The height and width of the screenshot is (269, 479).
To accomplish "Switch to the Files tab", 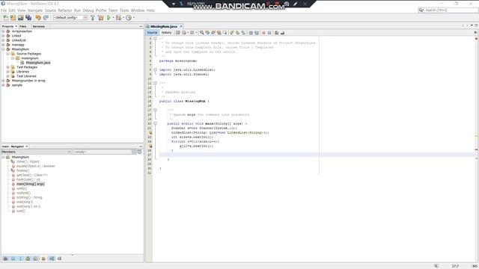I will pyautogui.click(x=23, y=27).
